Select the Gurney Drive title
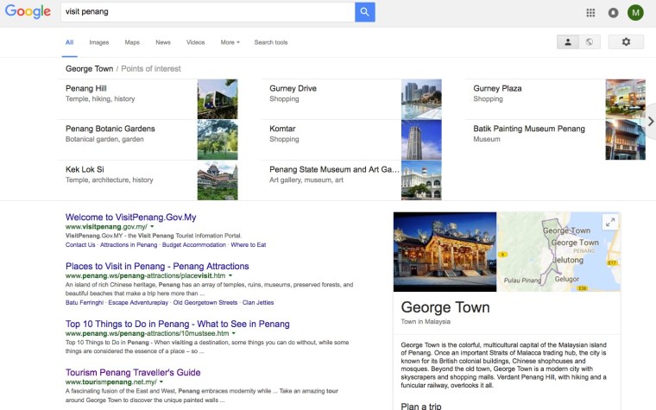This screenshot has width=656, height=410. (x=293, y=88)
